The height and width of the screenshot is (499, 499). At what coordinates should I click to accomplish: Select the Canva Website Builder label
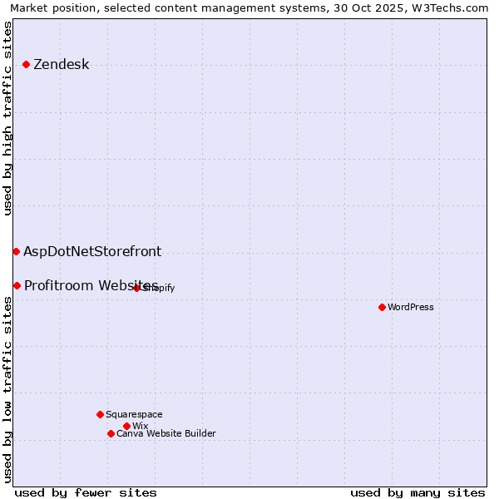(166, 433)
